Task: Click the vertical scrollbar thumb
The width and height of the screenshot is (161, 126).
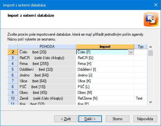Action: pos(150,53)
